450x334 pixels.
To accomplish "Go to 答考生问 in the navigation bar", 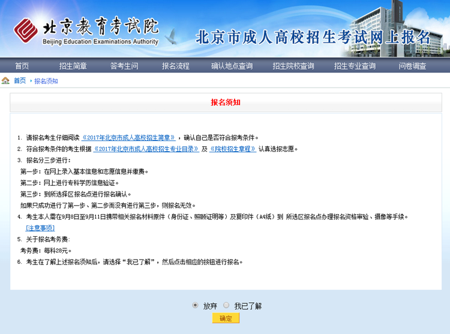I will tap(124, 66).
